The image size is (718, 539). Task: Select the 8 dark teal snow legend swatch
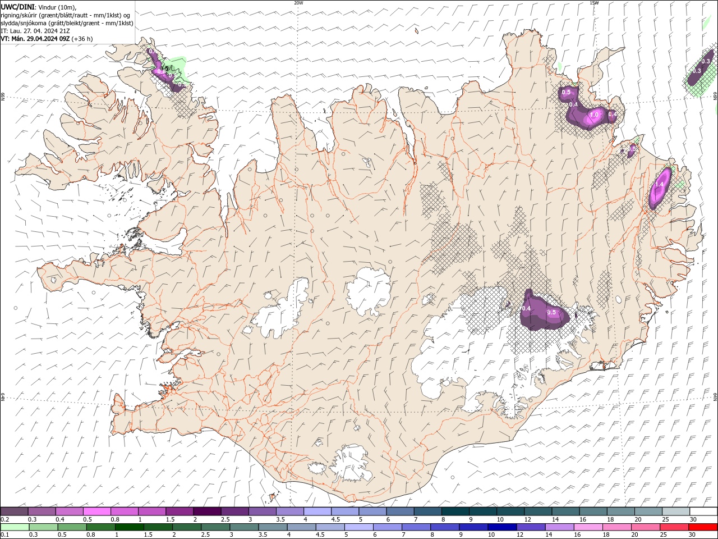point(455,511)
